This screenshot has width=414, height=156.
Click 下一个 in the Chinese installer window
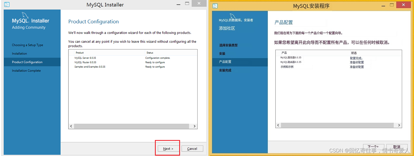pos(373,147)
